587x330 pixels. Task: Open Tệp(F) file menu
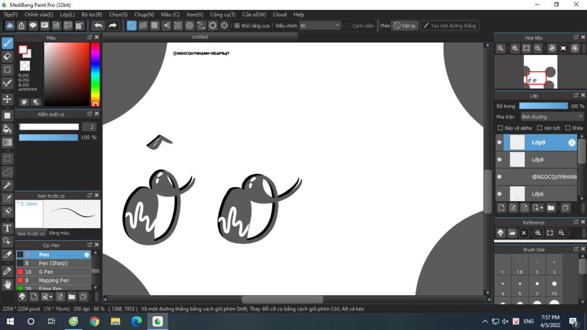coord(10,14)
